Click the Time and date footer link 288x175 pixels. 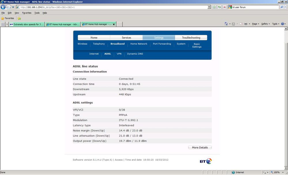tap(133, 160)
